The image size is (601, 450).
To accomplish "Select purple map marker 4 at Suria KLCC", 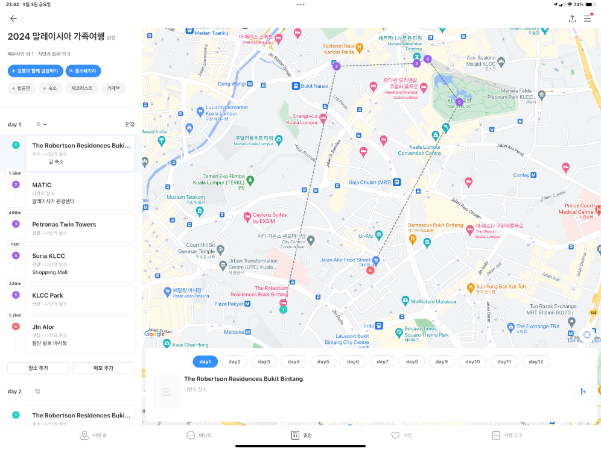I will [x=427, y=59].
